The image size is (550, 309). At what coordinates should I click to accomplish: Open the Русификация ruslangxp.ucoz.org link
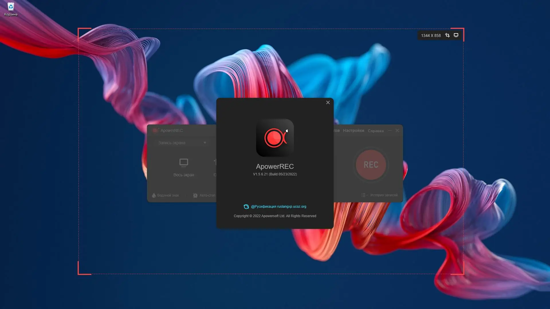coord(278,207)
